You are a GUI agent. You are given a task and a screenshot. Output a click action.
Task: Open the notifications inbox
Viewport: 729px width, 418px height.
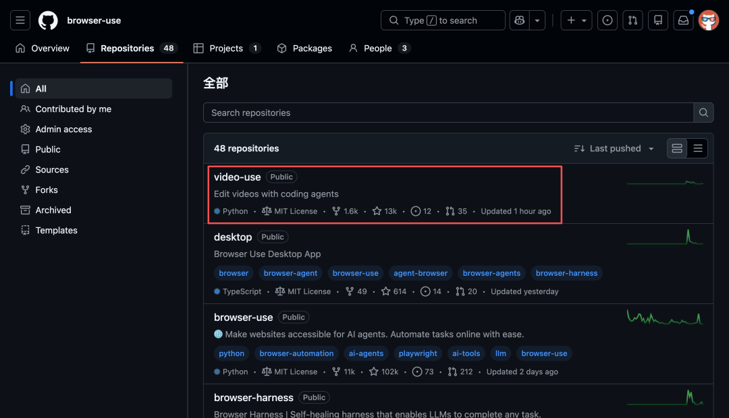tap(683, 20)
